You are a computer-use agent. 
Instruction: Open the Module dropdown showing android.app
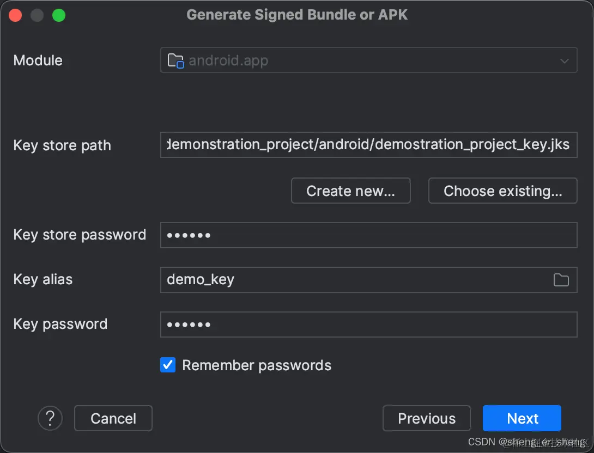point(368,60)
